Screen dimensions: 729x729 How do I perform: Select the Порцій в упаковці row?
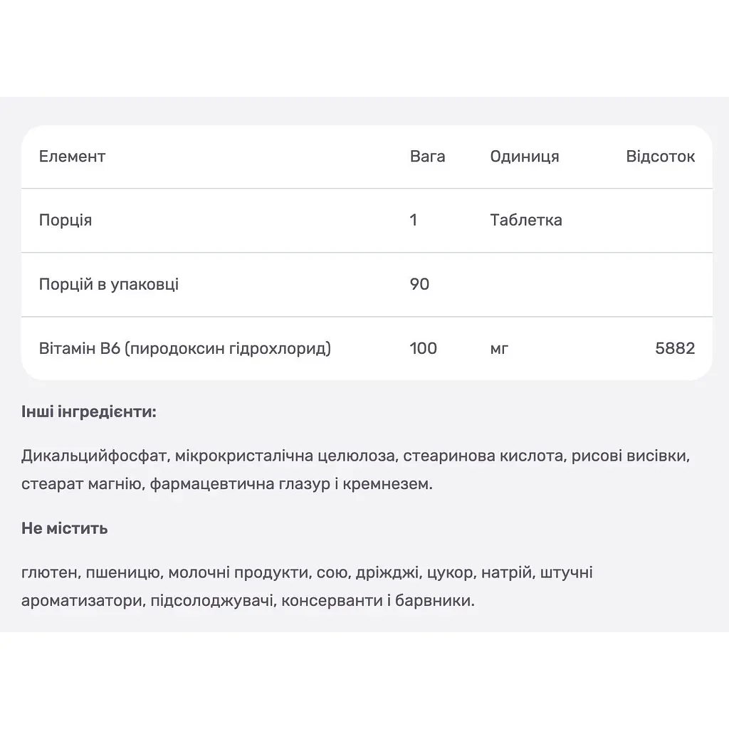(367, 285)
